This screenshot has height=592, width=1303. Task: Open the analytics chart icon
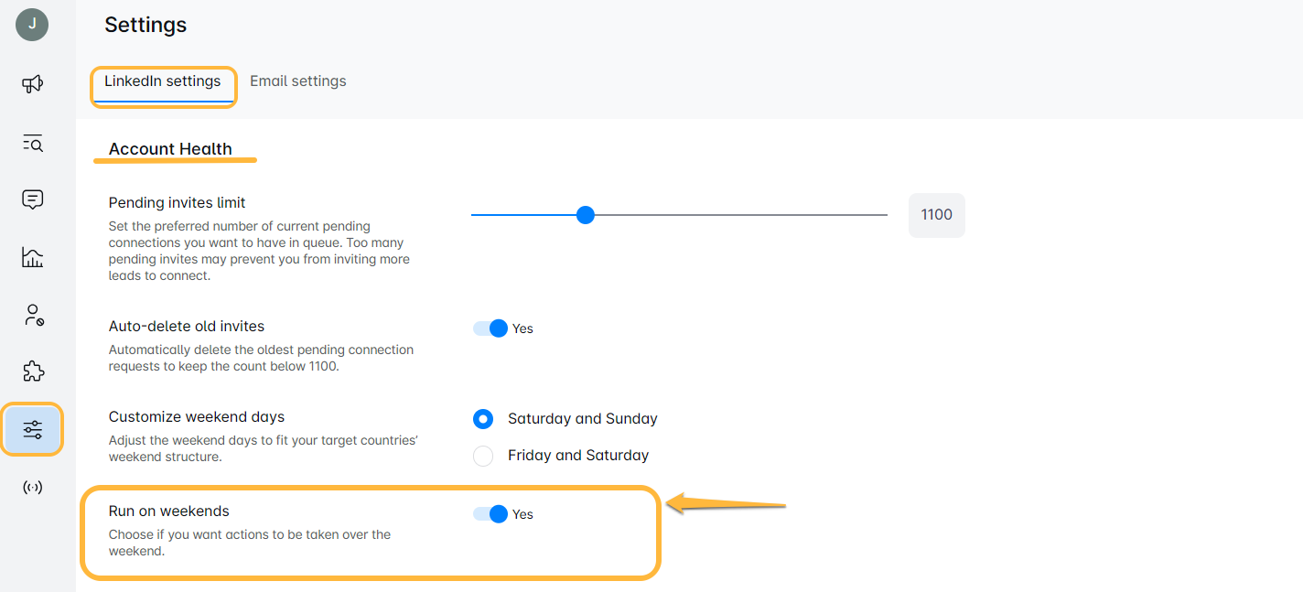click(32, 257)
